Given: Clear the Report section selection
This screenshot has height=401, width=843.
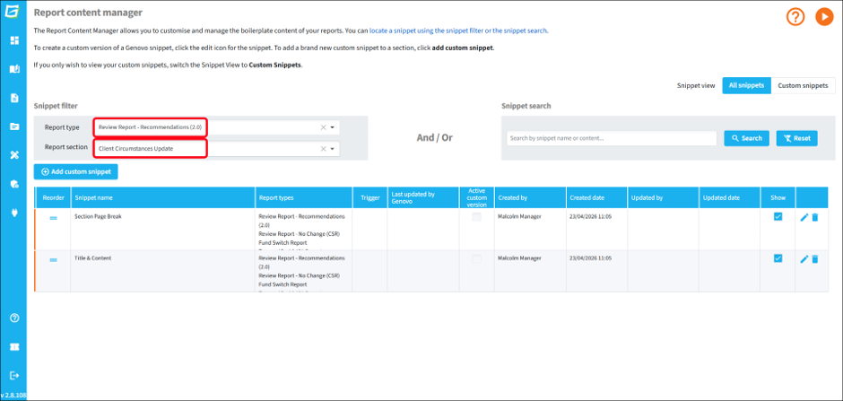Looking at the screenshot, I should [x=323, y=149].
